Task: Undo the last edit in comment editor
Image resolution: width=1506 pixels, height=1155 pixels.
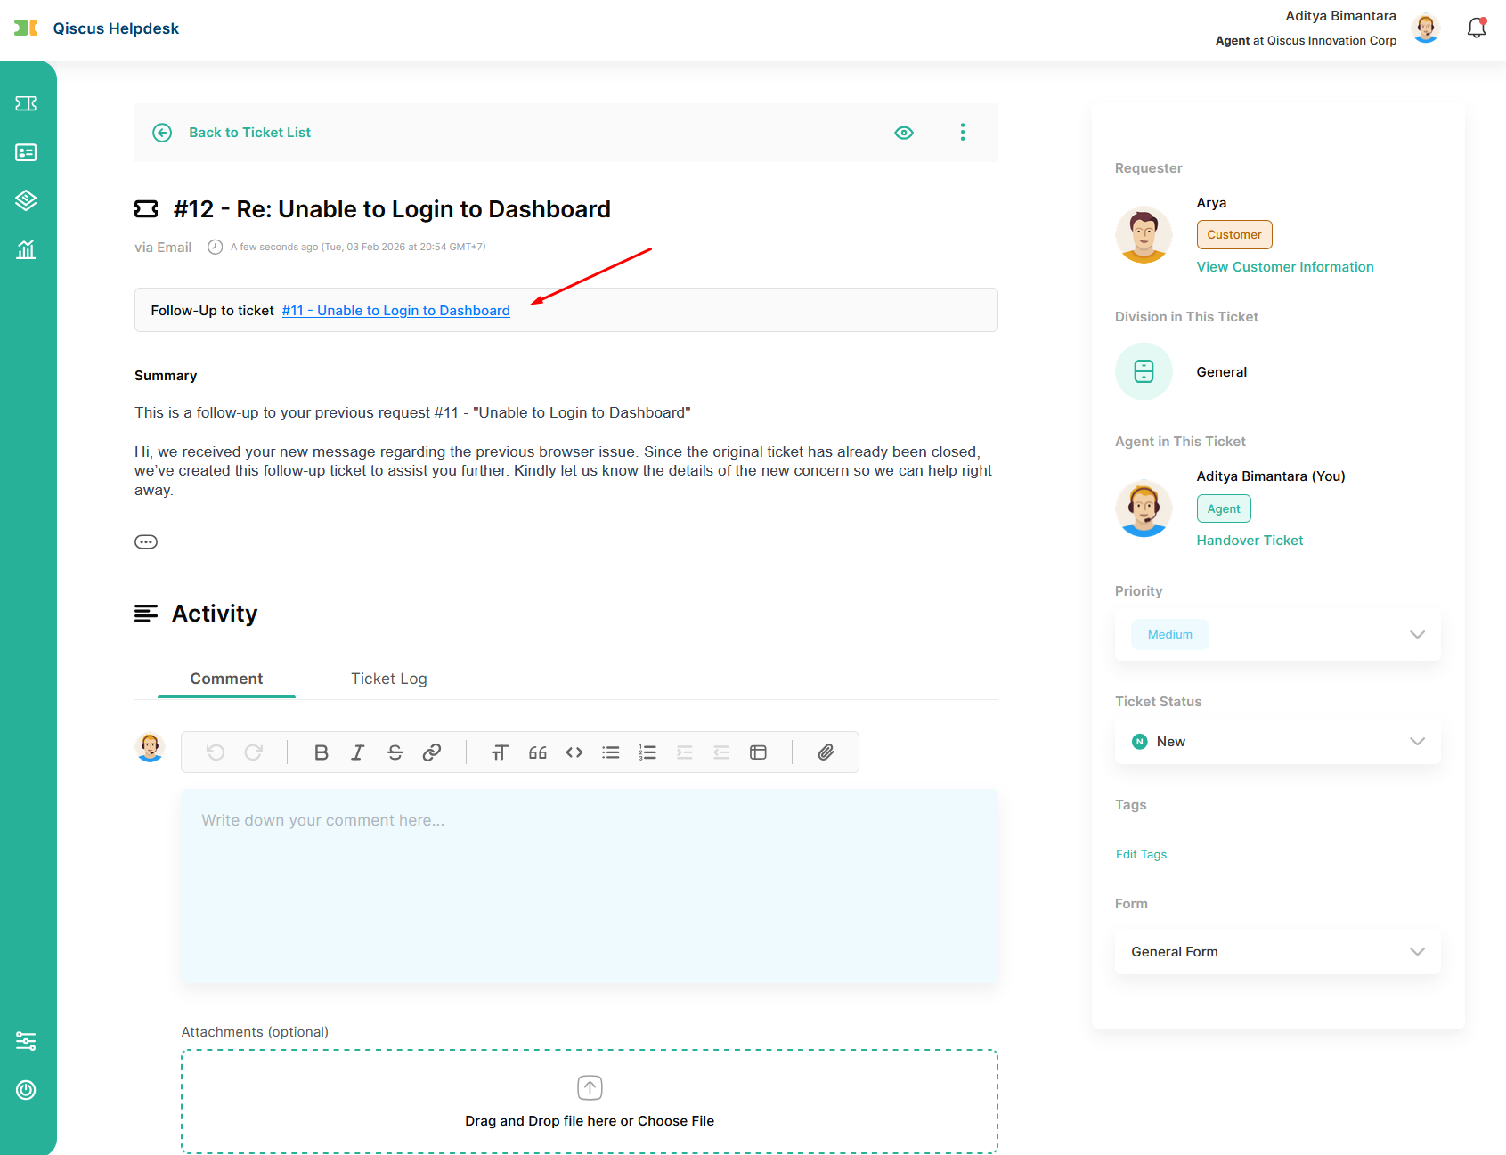Action: tap(216, 752)
